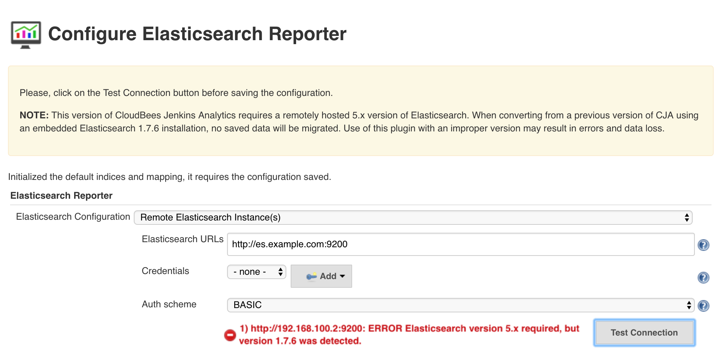Click the 'Elasticsearch URLs' label
Viewport: 718px width, 358px height.
click(x=183, y=239)
